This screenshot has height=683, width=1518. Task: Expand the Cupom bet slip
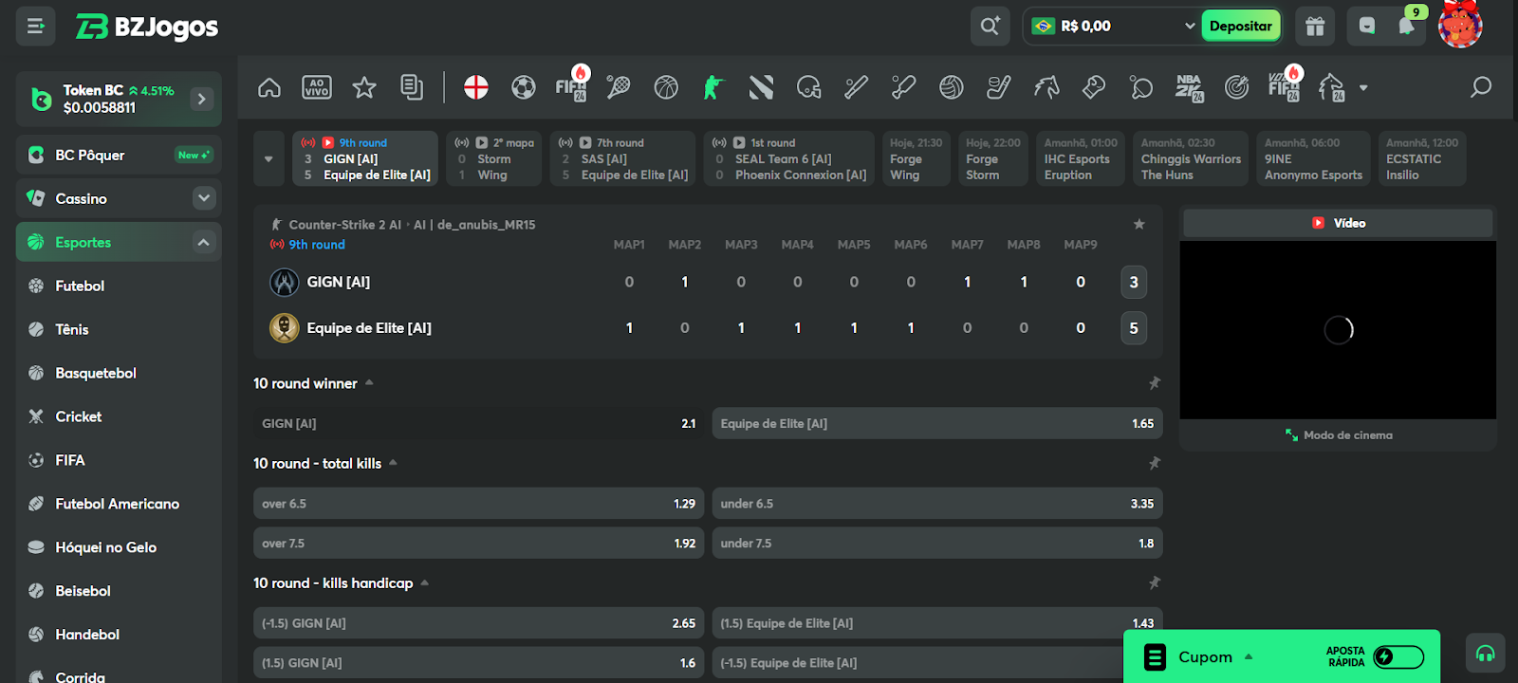[1249, 656]
